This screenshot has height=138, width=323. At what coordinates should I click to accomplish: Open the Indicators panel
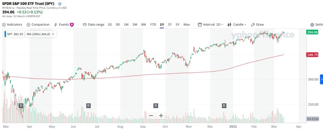(x=12, y=25)
